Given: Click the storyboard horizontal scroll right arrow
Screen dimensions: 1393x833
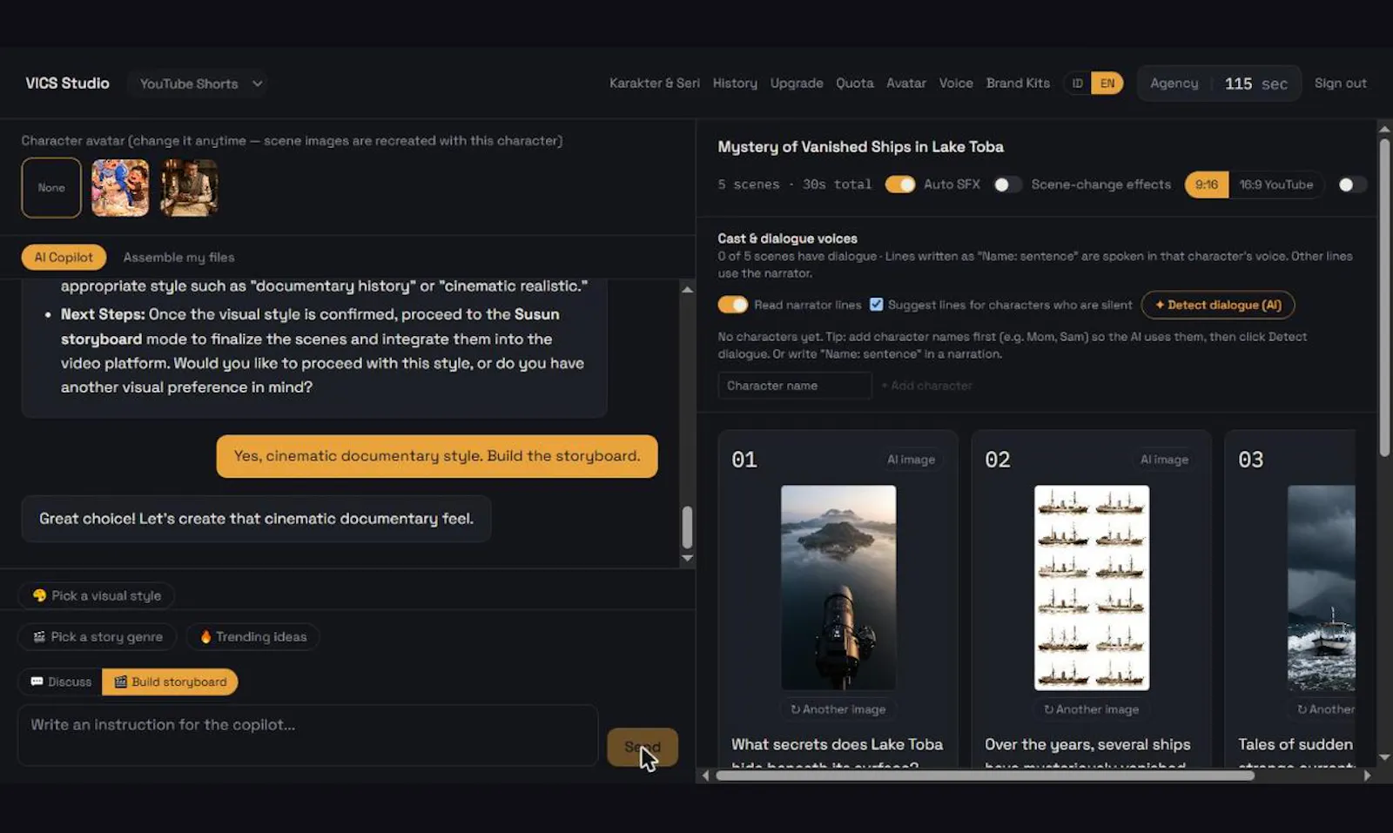Looking at the screenshot, I should [x=1367, y=776].
